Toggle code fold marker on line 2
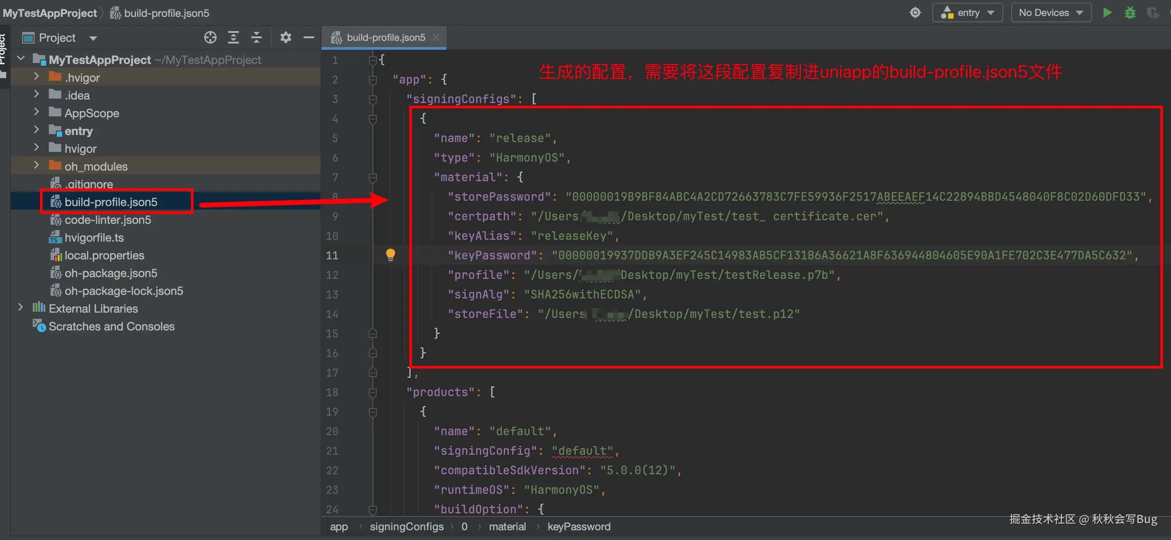This screenshot has width=1171, height=540. [x=373, y=79]
